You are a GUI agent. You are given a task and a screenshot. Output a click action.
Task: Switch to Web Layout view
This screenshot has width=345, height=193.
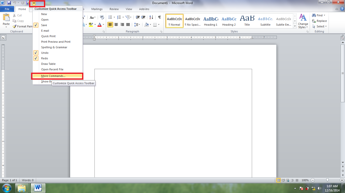coord(288,180)
